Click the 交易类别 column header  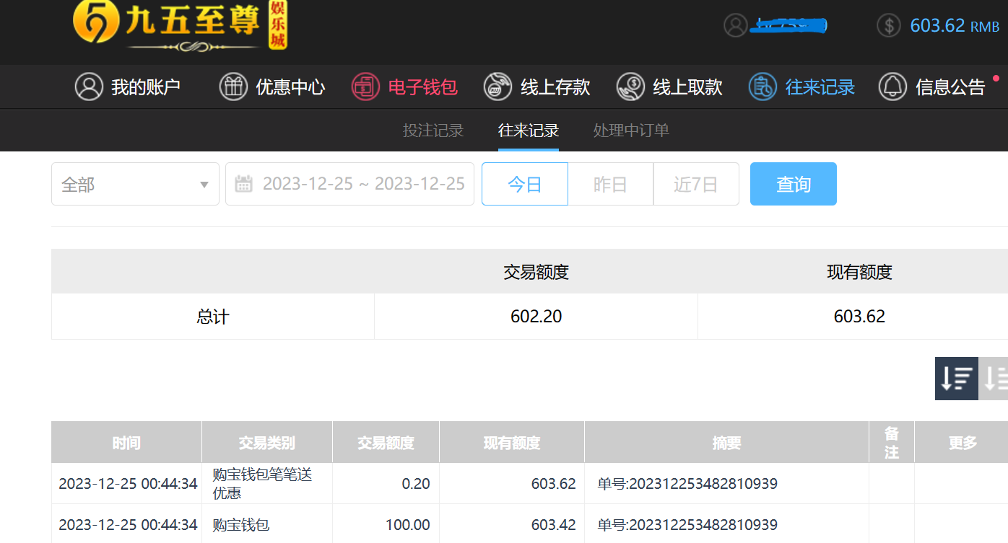click(267, 442)
